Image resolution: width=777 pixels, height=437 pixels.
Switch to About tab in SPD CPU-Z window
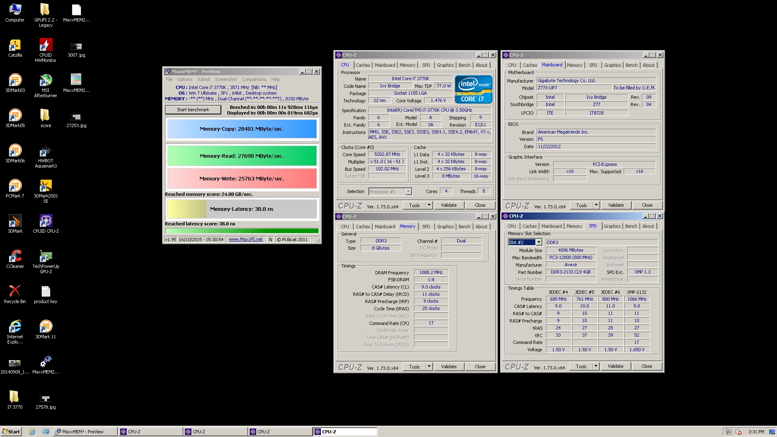(x=648, y=226)
